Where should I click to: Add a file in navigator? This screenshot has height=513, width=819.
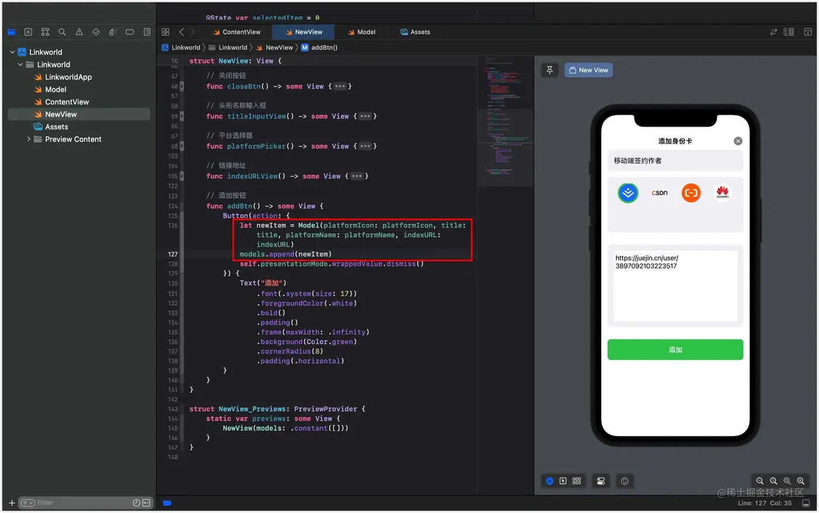12,502
